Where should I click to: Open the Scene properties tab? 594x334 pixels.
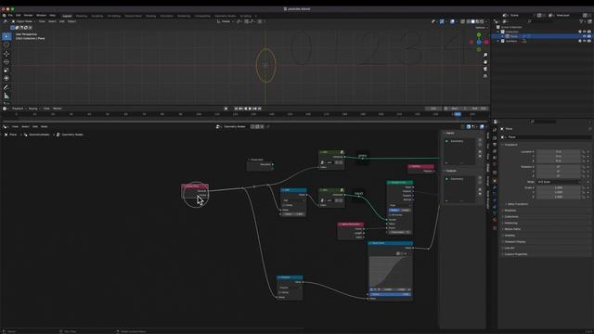click(495, 158)
